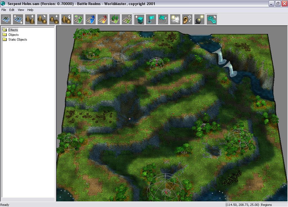Open the water painting tool
Screen dimensions: 288x207
tap(90, 19)
